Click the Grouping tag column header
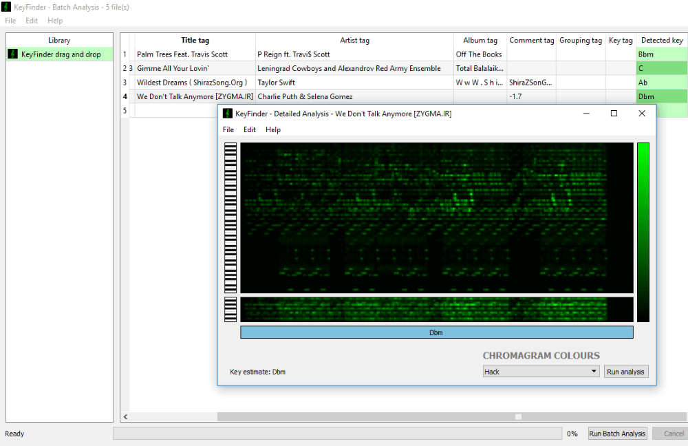Screen dimensions: 688x446 581,40
